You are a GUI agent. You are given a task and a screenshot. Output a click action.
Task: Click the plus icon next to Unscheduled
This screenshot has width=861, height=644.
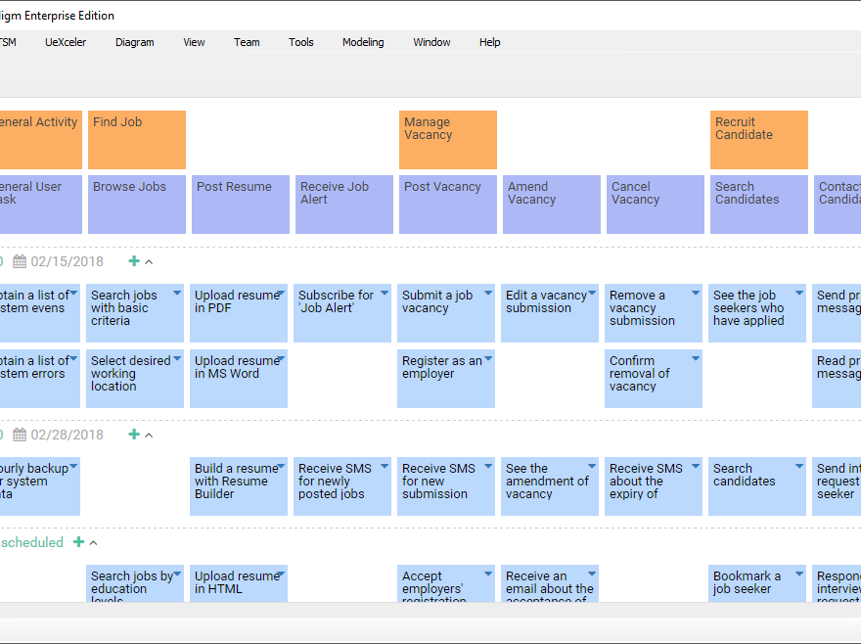(78, 542)
